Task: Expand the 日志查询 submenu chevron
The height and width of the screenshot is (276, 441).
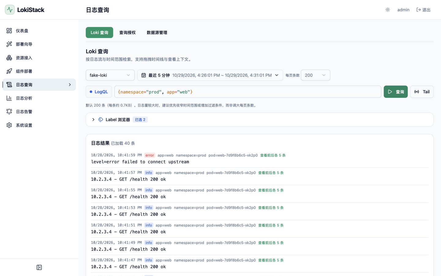Action: click(x=70, y=85)
